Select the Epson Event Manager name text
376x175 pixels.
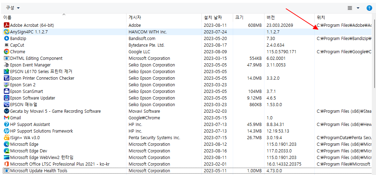pos(30,65)
